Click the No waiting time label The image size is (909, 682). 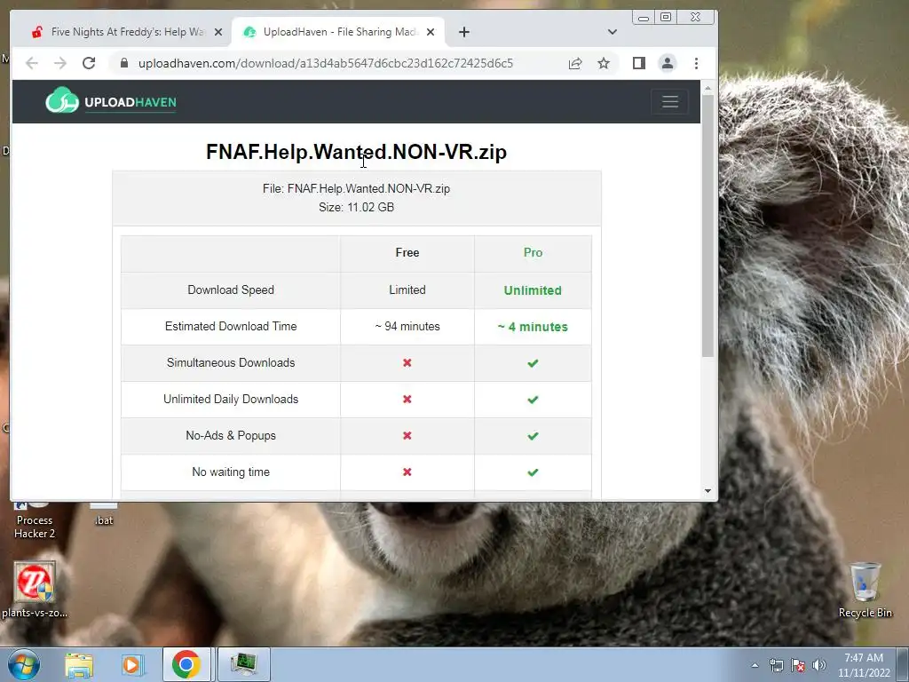tap(231, 472)
